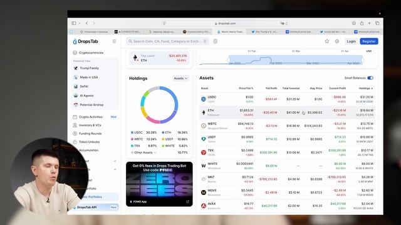Click the Funding Rounds icon

point(75,134)
